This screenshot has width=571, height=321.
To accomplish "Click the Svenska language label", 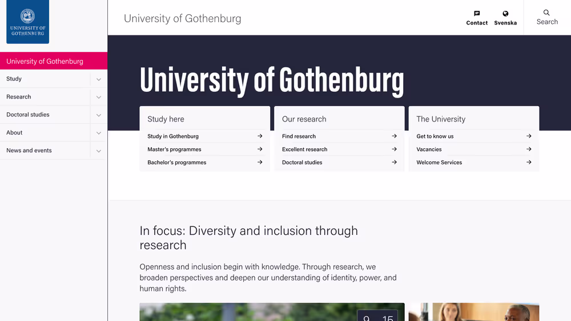I will [x=505, y=23].
